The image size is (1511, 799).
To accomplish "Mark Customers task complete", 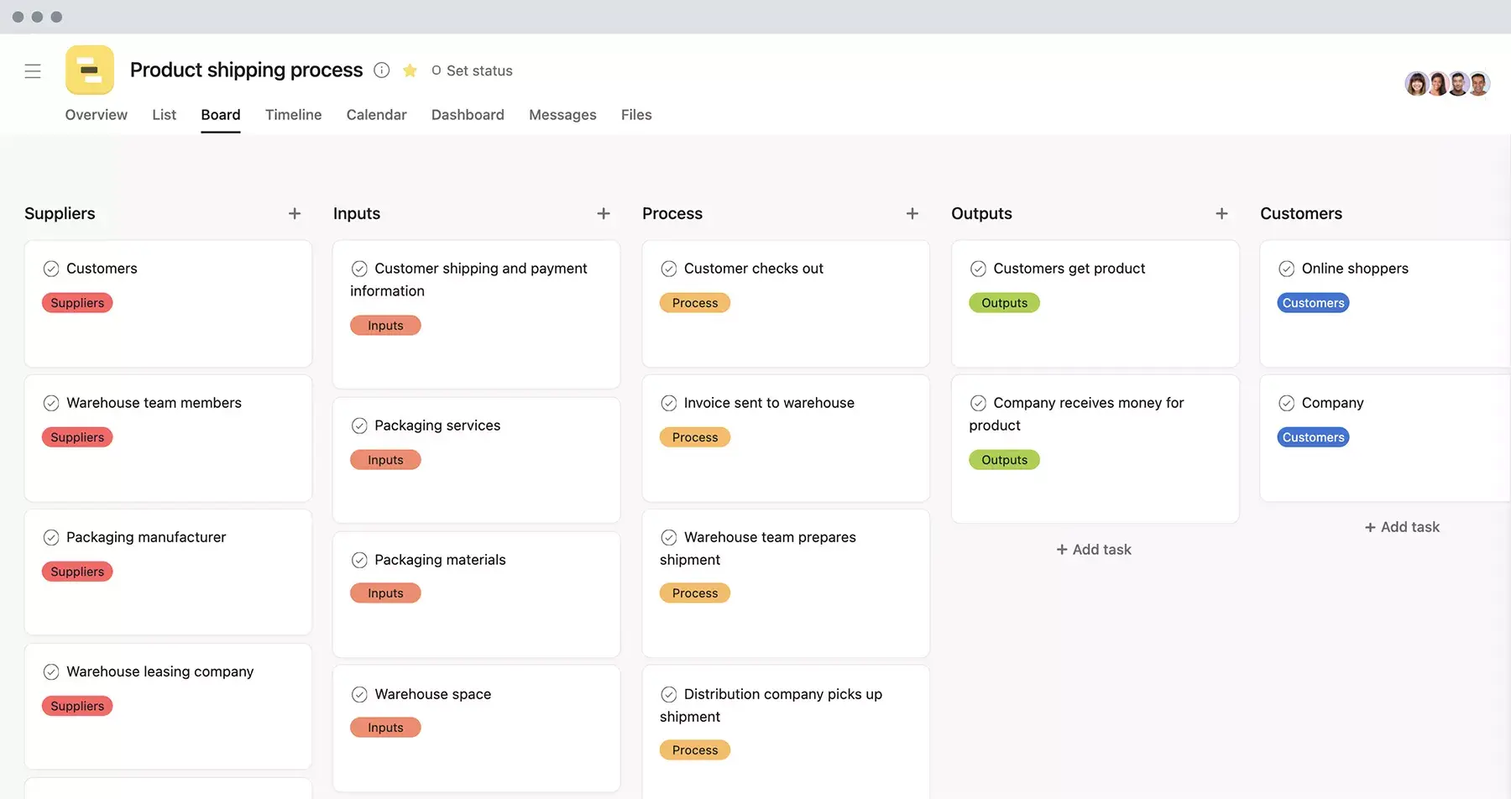I will [x=51, y=269].
